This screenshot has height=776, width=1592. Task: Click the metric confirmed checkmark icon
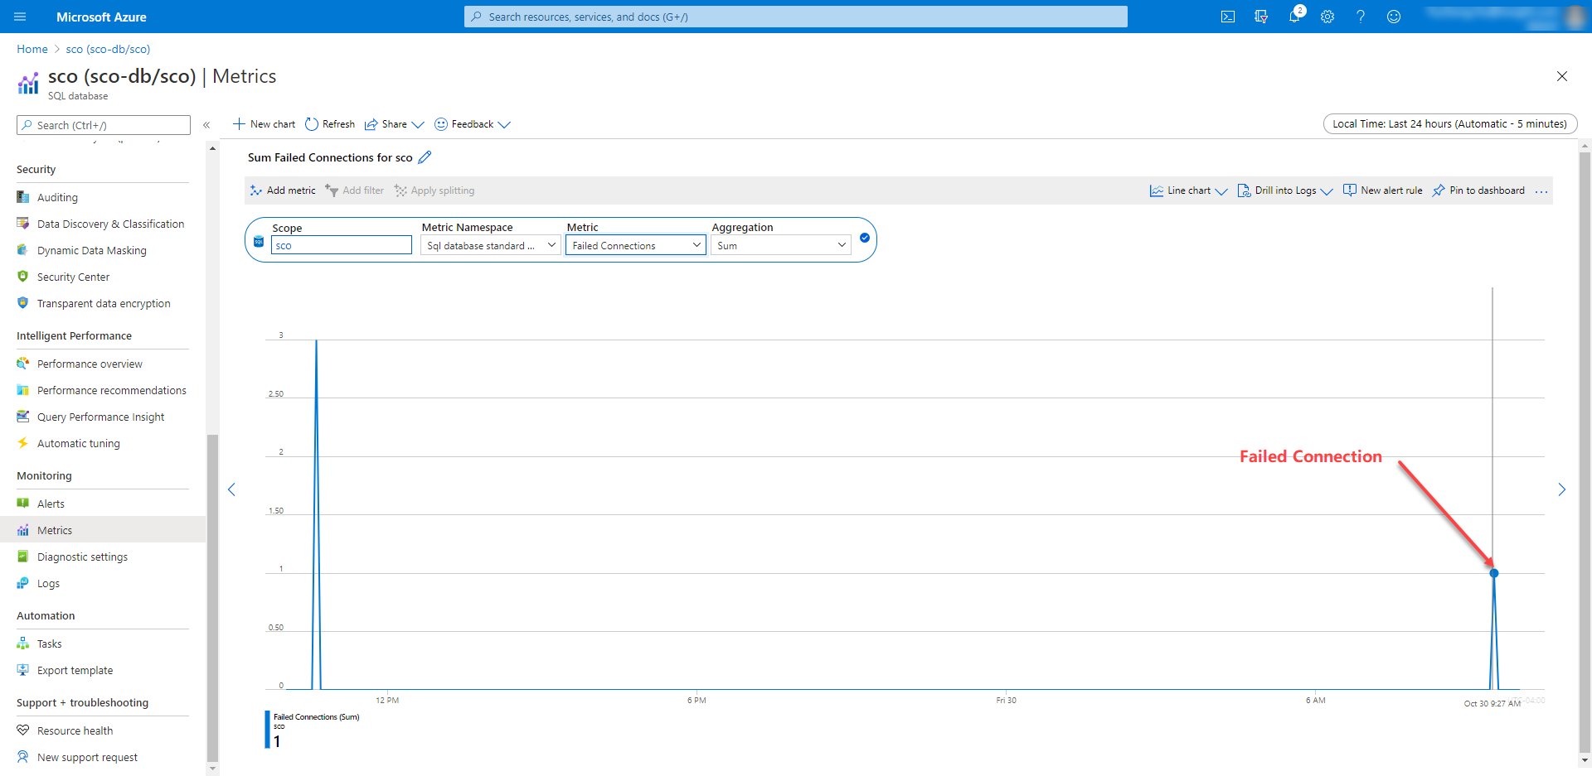[865, 238]
